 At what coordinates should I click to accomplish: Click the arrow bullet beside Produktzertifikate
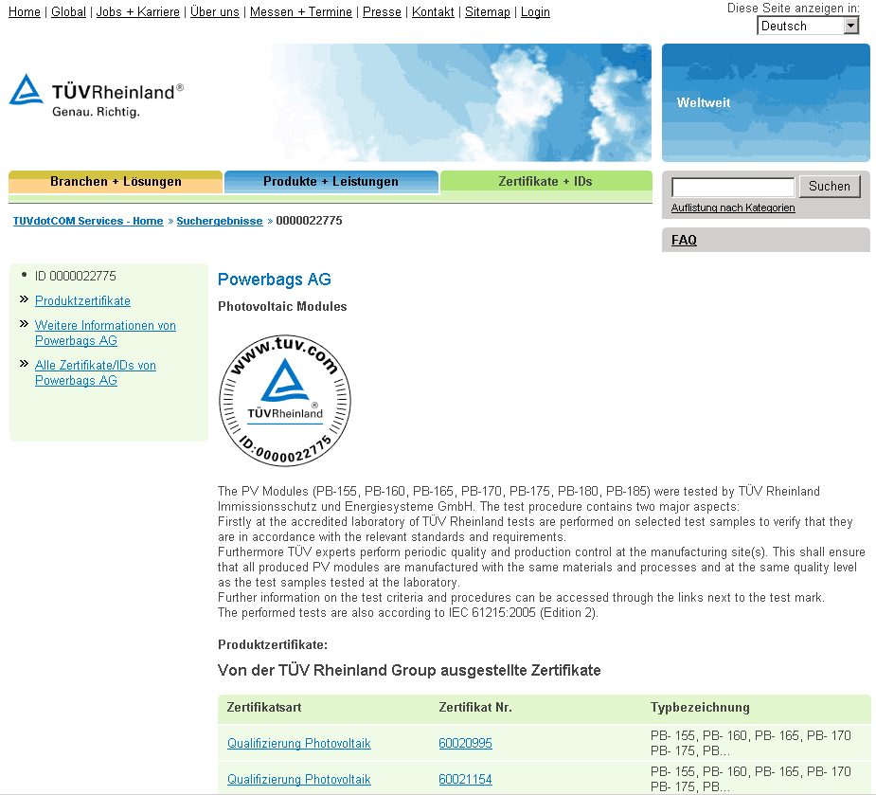pyautogui.click(x=24, y=299)
